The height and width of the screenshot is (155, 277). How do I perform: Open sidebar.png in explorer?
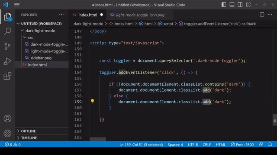pos(41,58)
